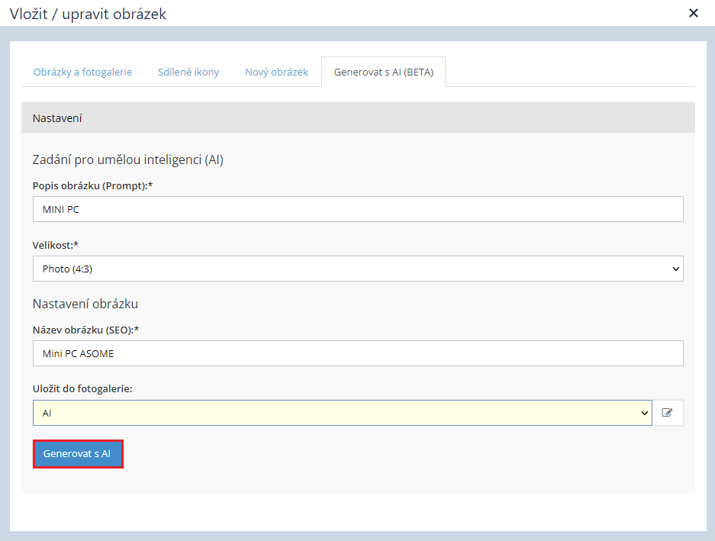Open the Sdílené ikony tab
Image resolution: width=715 pixels, height=541 pixels.
pyautogui.click(x=188, y=72)
